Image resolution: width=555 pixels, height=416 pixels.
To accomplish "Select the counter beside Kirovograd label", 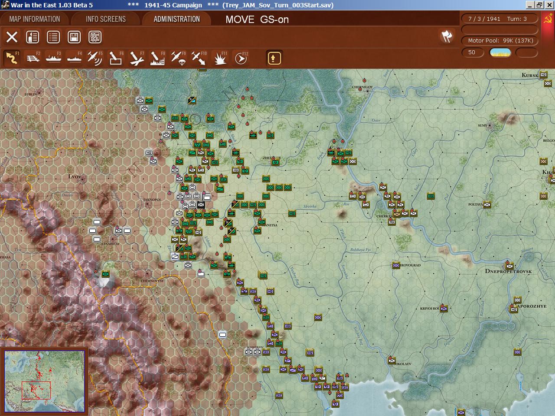I will [x=396, y=265].
